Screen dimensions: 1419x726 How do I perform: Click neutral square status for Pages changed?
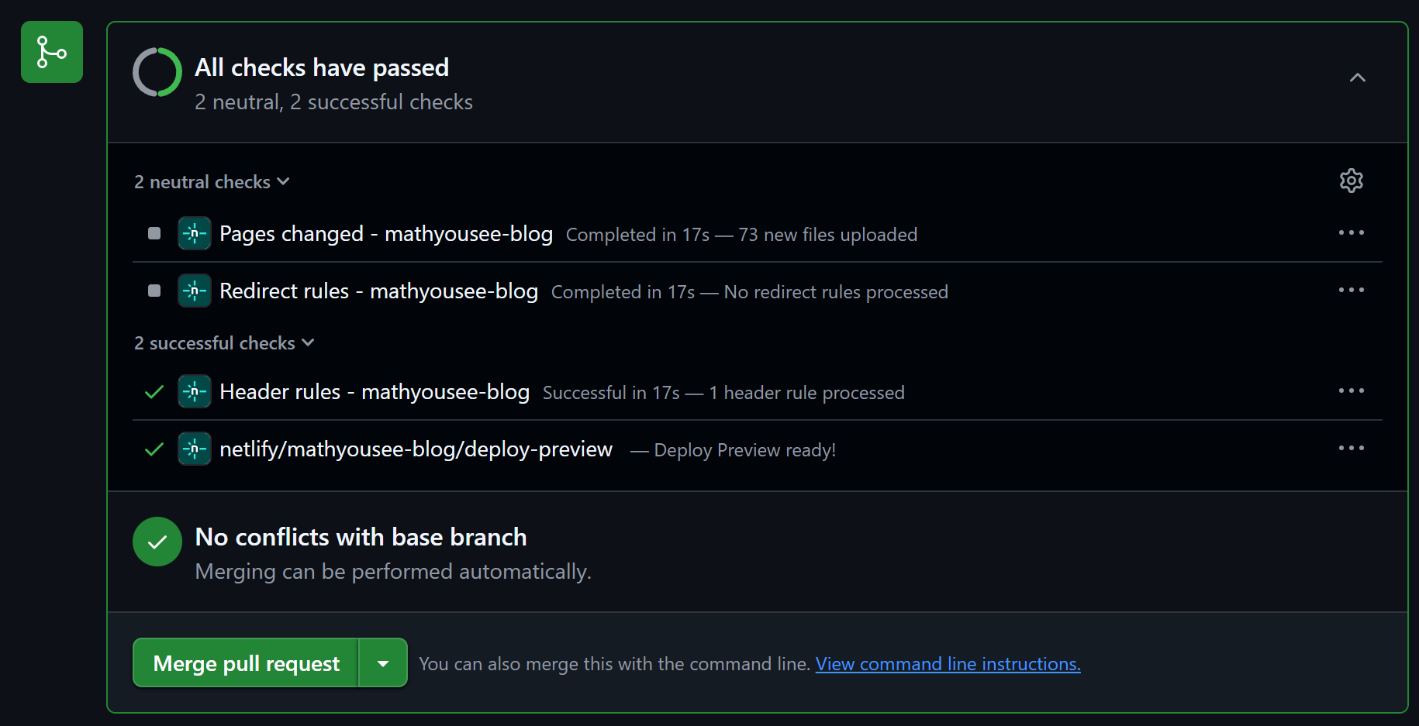click(154, 233)
